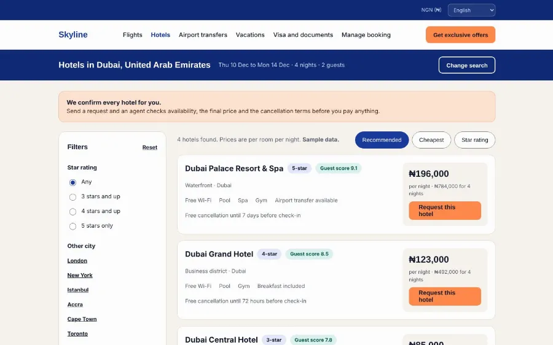This screenshot has width=553, height=345.
Task: Open Visa and documents
Action: [x=303, y=35]
